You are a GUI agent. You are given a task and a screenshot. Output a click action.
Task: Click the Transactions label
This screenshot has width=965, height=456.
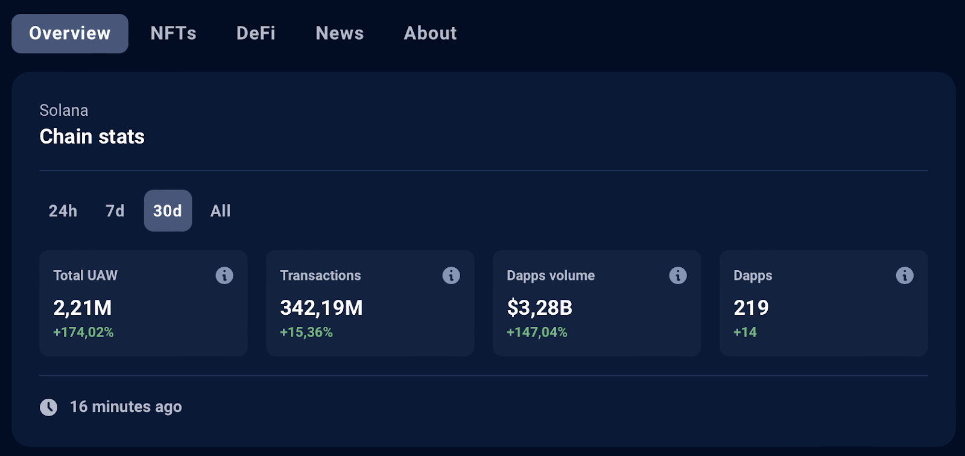[x=320, y=276]
